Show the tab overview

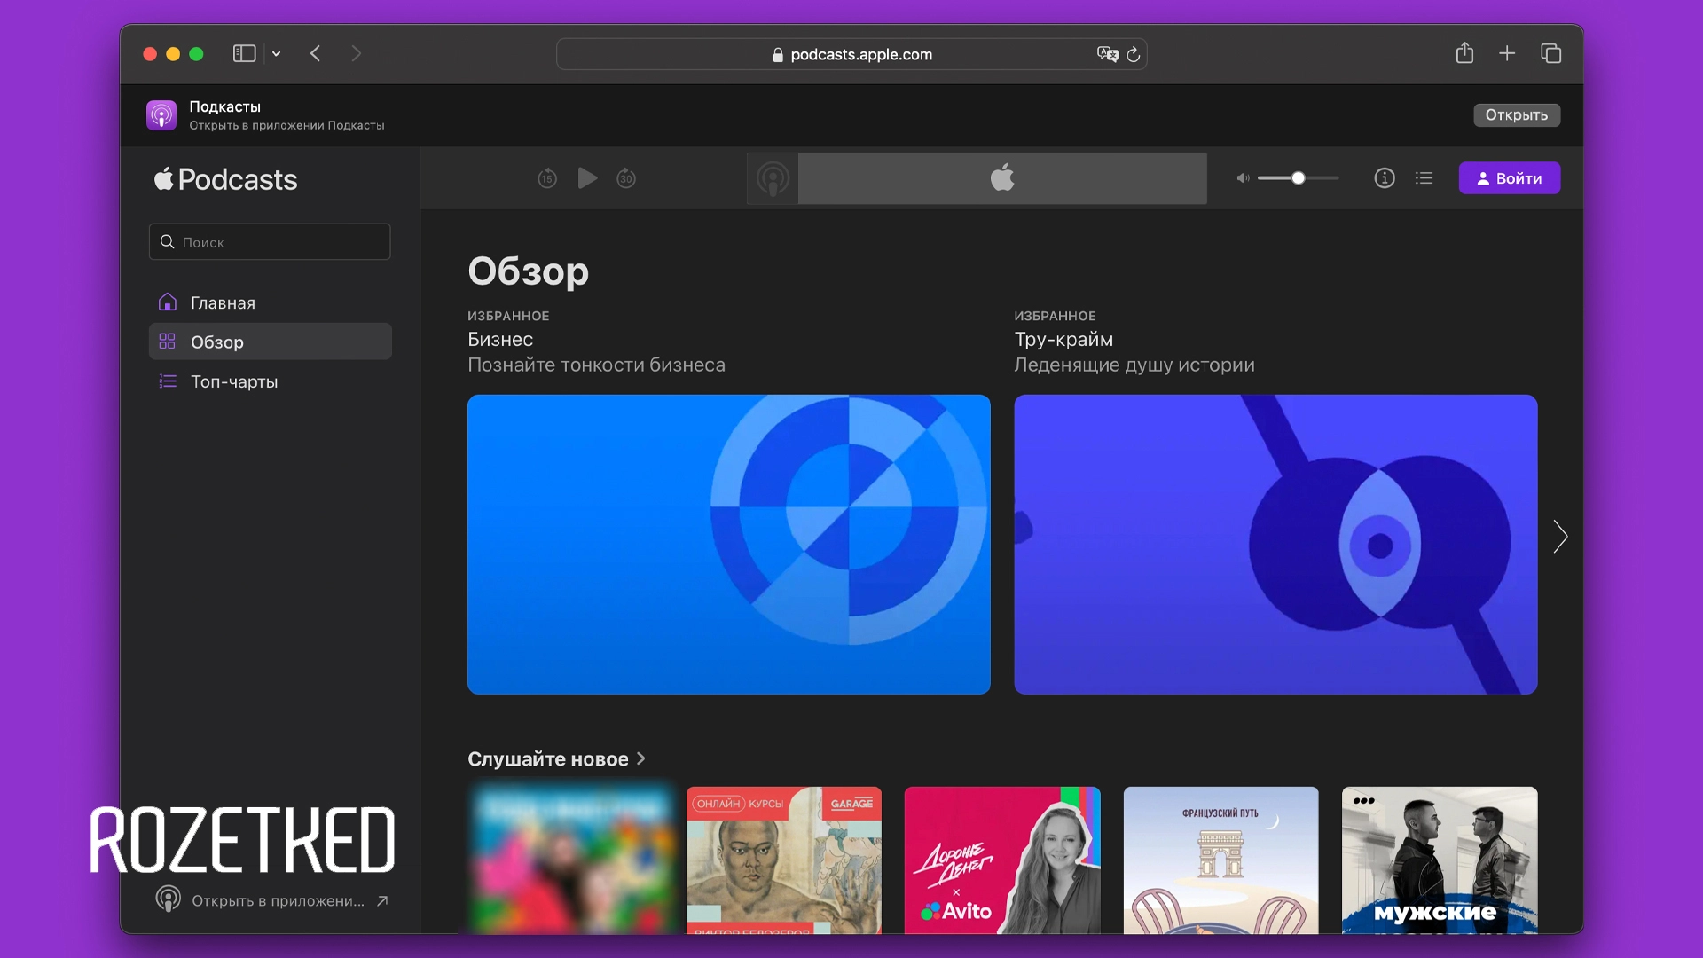[x=1550, y=53]
